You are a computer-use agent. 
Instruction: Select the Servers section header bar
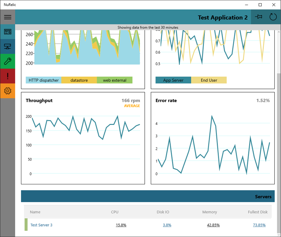coord(148,196)
